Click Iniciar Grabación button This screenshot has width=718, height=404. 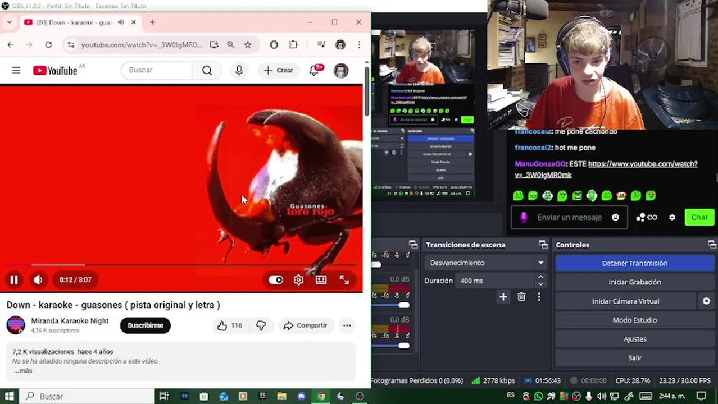[x=635, y=282]
